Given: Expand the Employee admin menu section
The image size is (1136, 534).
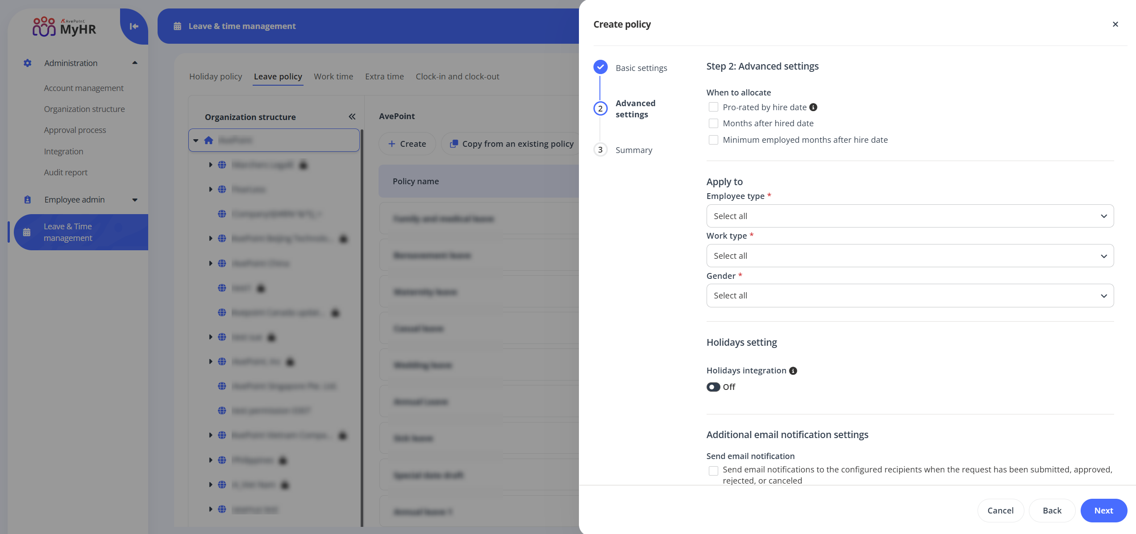Looking at the screenshot, I should [135, 199].
